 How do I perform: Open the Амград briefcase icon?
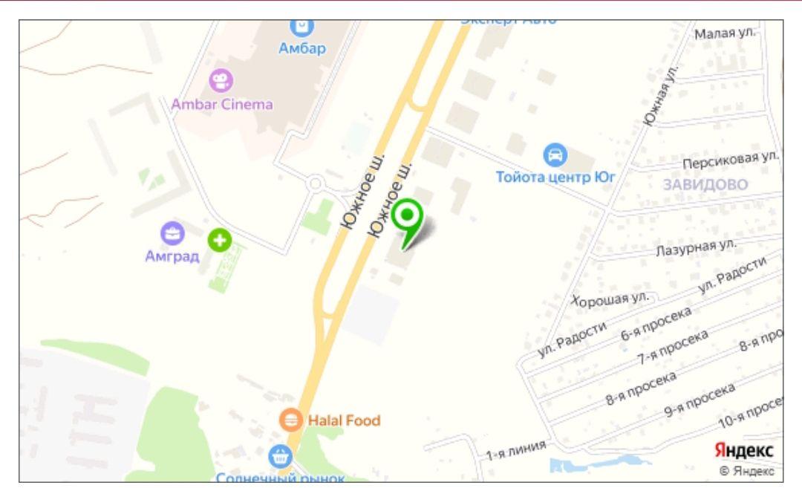tap(172, 233)
